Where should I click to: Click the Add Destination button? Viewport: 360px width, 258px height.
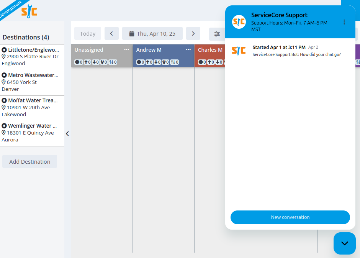29,161
